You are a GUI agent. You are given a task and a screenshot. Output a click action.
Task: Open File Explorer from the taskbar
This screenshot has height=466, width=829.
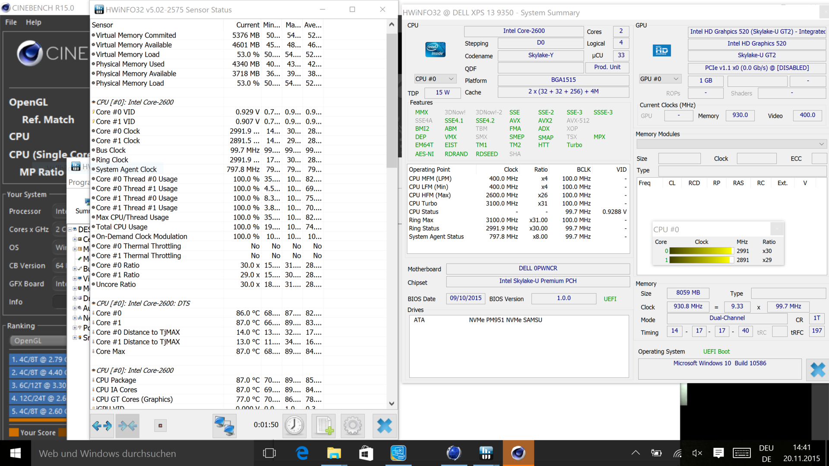click(x=334, y=453)
